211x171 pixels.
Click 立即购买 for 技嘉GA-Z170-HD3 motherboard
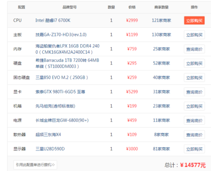click(194, 35)
